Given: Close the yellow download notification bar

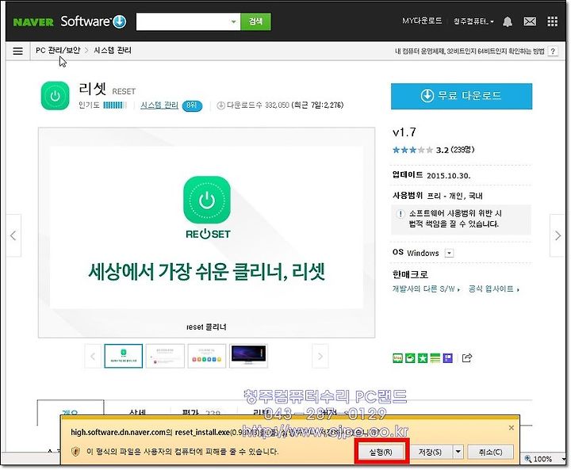Looking at the screenshot, I should point(512,428).
